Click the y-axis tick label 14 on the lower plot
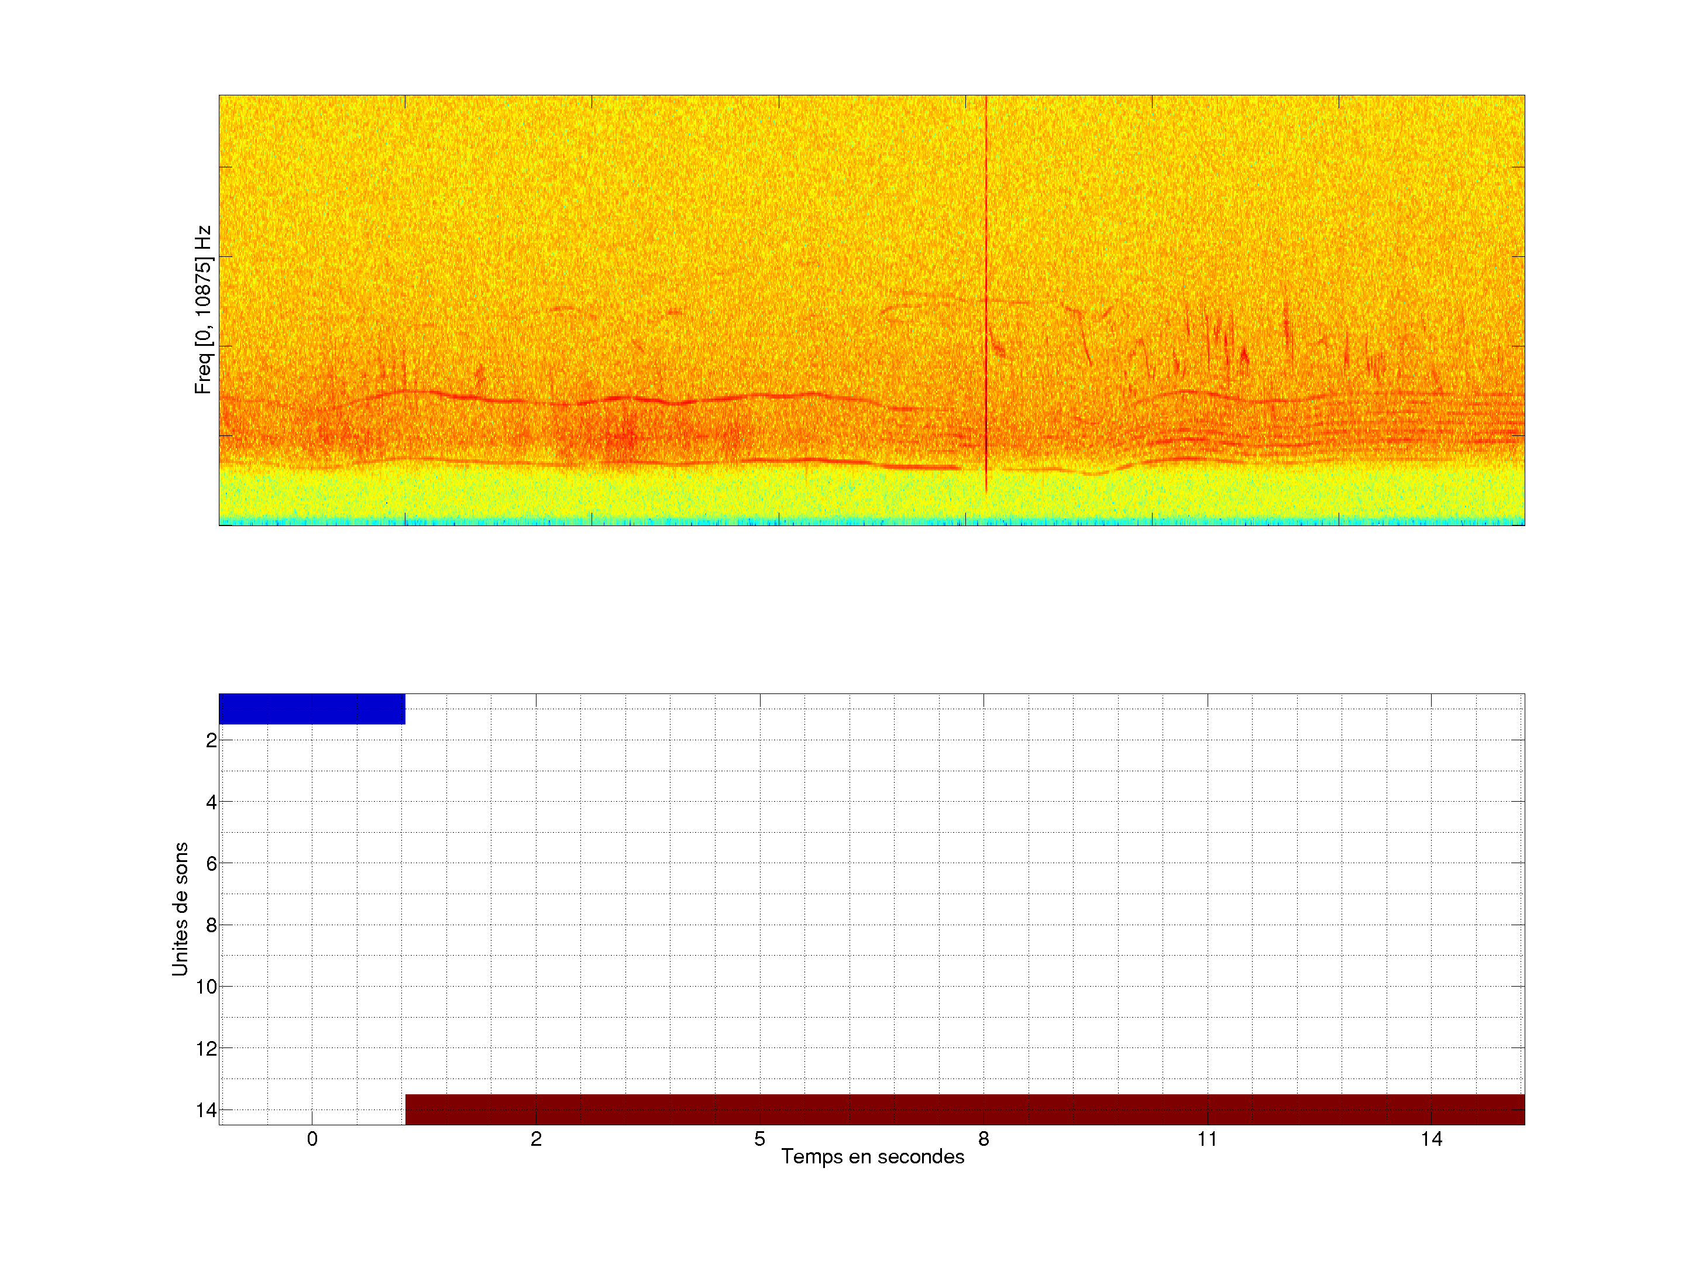 pos(207,1111)
